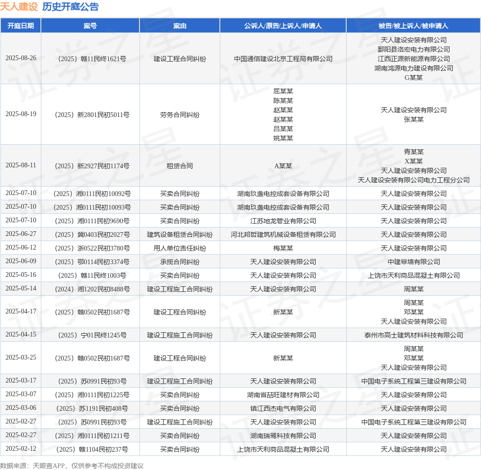
Task: Select case number 冀0403民初2027号
Action: click(92, 235)
